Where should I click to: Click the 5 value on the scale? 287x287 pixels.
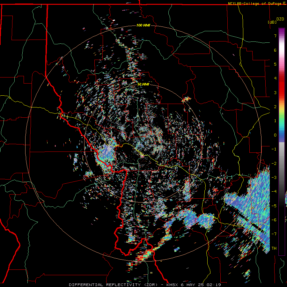pyautogui.click(x=275, y=64)
